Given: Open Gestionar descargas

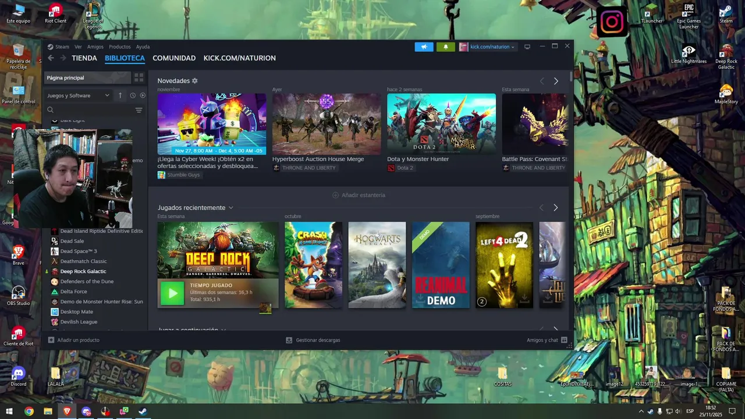Looking at the screenshot, I should click(313, 340).
